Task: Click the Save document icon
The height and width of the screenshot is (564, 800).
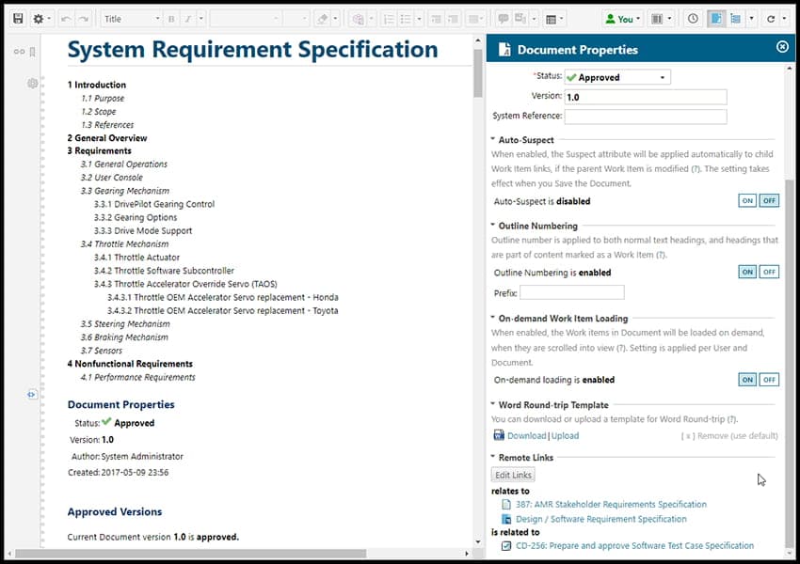Action: click(18, 19)
